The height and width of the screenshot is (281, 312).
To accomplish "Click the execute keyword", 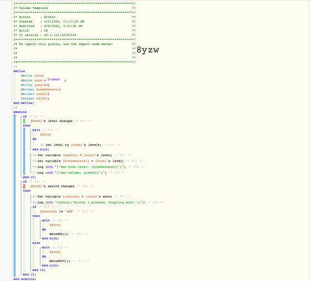I will [x=20, y=112].
